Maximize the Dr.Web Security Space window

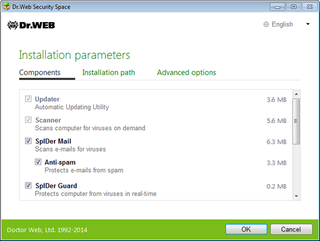(x=294, y=7)
